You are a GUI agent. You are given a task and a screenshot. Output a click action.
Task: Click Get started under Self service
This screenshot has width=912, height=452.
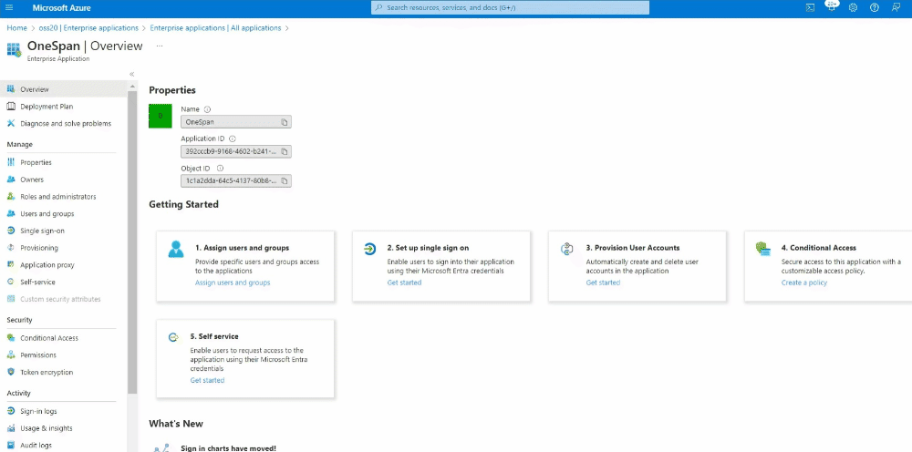point(207,381)
